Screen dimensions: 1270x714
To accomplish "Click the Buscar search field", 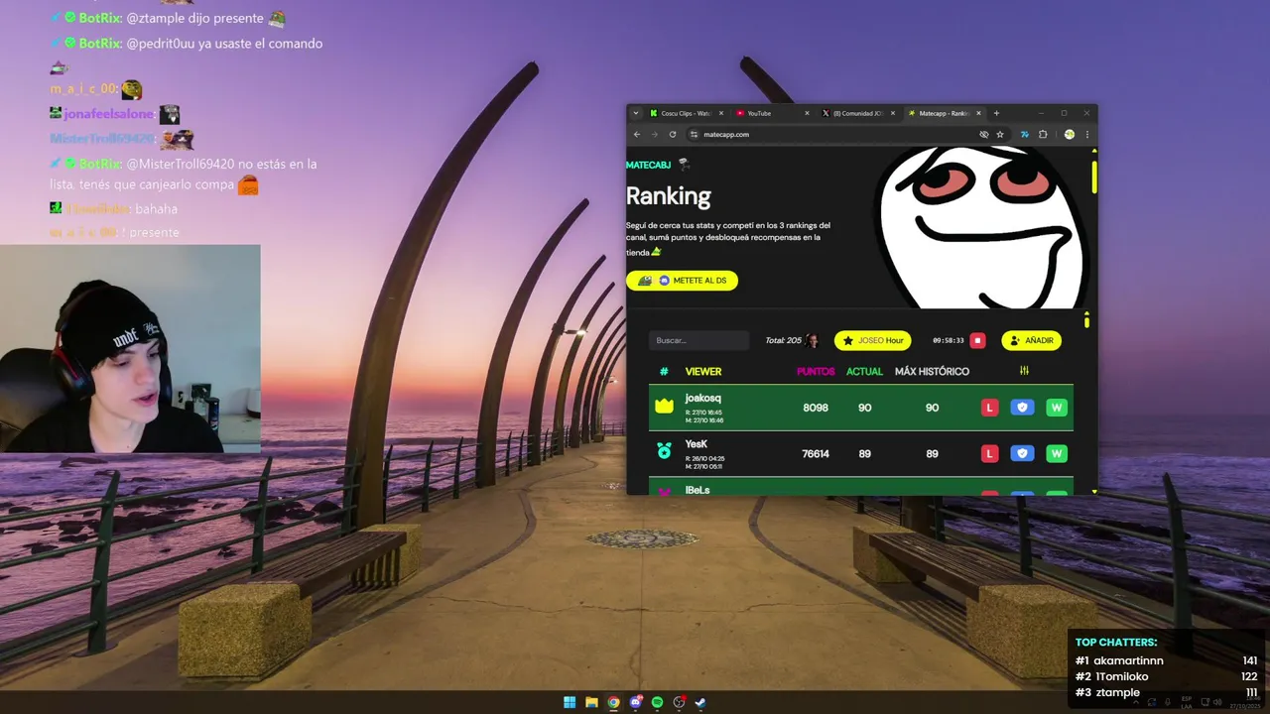I will click(699, 340).
